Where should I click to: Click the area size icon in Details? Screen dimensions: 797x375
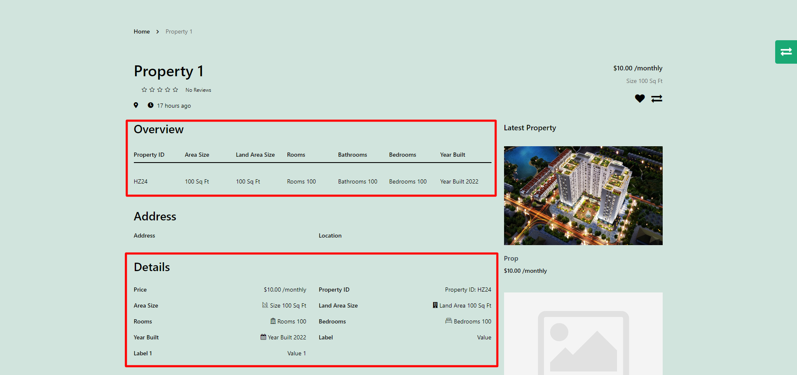click(x=265, y=305)
